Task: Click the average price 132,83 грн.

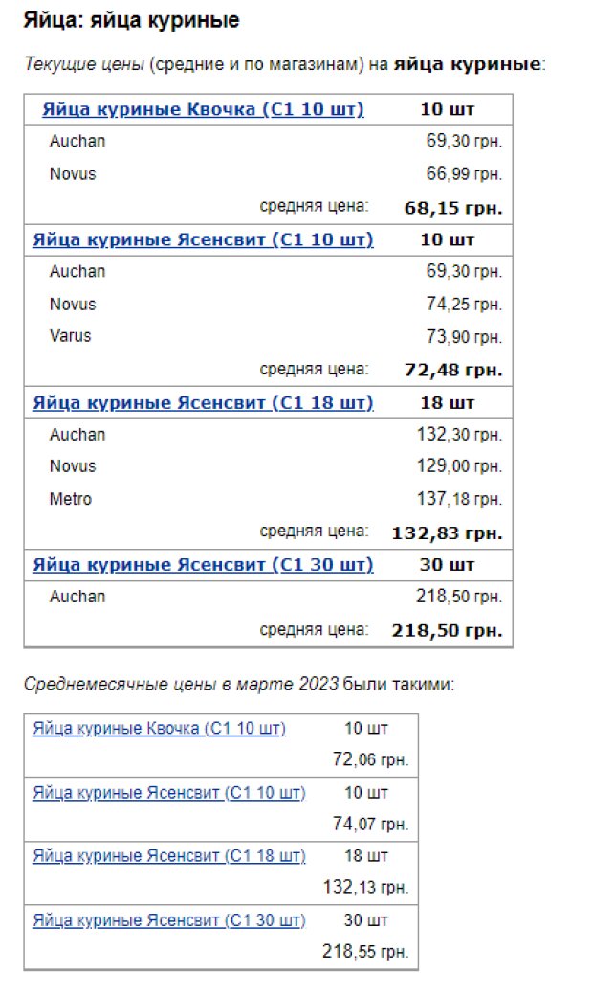Action: pyautogui.click(x=447, y=532)
